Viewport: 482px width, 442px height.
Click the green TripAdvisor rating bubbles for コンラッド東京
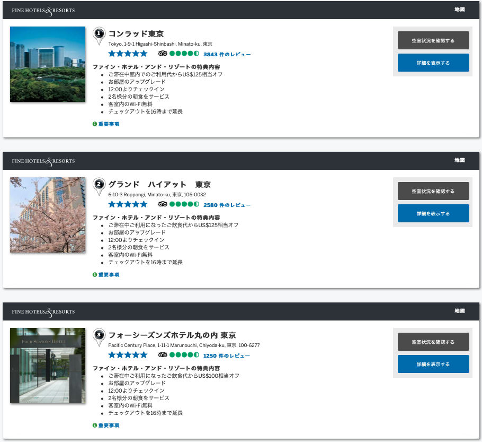pyautogui.click(x=184, y=54)
